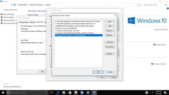Open Security and Maintenance link
Image resolution: width=169 pixels, height=95 pixels.
[x=12, y=87]
